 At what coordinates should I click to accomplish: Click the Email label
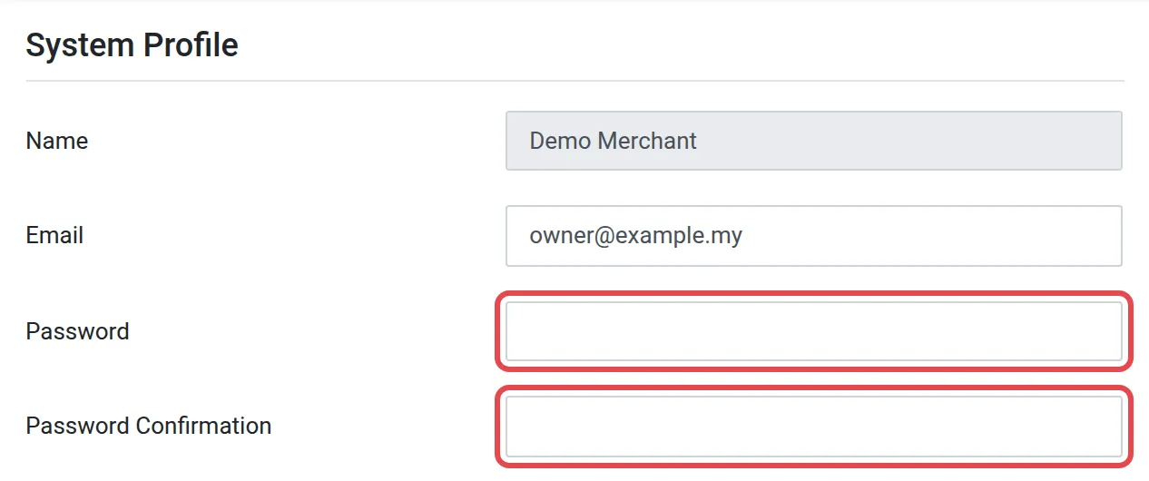[54, 236]
